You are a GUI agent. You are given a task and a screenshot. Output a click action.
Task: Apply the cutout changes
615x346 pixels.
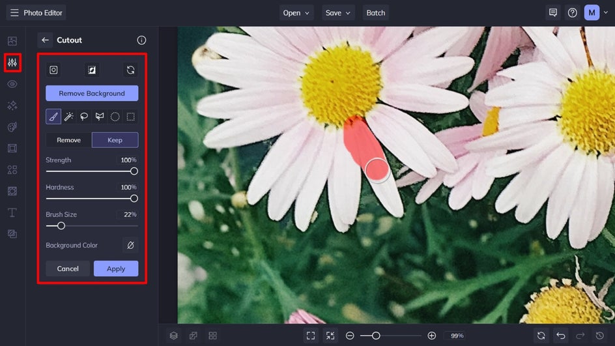[x=116, y=268]
